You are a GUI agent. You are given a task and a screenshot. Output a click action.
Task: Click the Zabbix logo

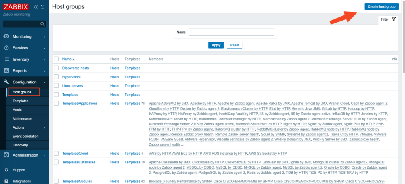coord(16,7)
